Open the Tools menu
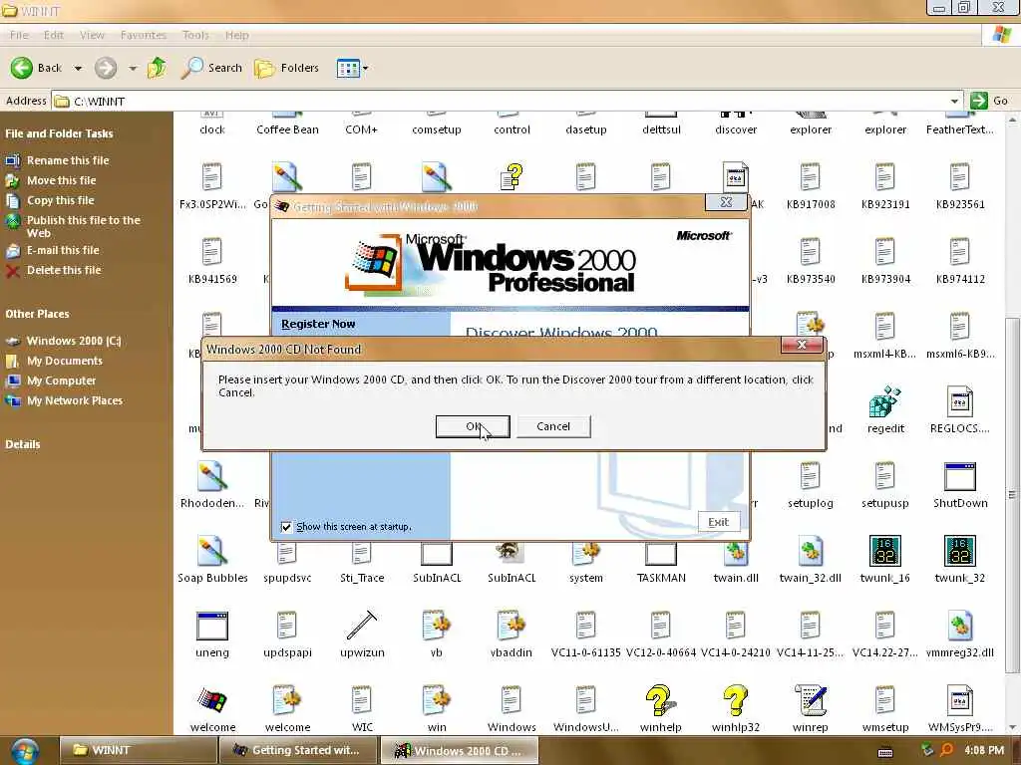Image resolution: width=1021 pixels, height=765 pixels. click(195, 35)
